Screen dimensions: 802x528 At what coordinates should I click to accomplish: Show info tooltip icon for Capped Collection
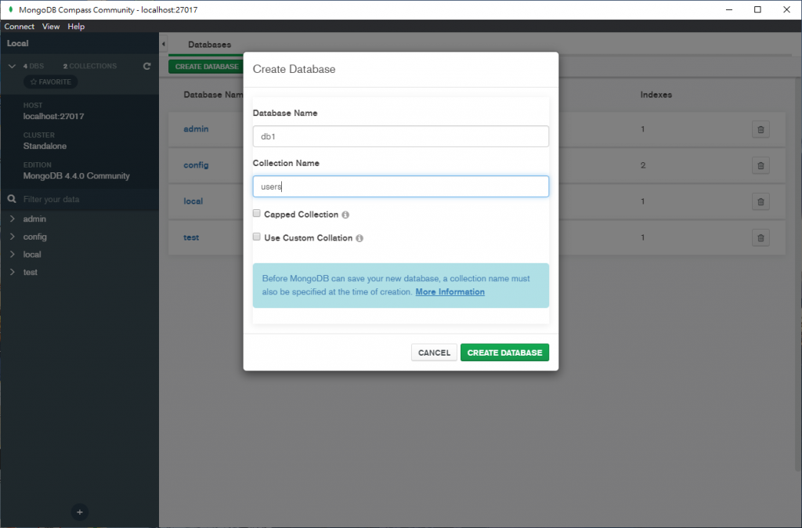click(345, 215)
